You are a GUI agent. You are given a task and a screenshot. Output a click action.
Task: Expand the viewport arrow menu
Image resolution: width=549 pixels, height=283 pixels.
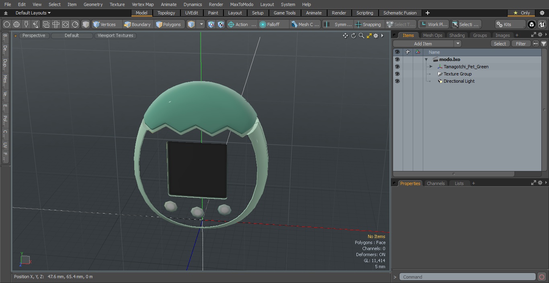[x=382, y=36]
